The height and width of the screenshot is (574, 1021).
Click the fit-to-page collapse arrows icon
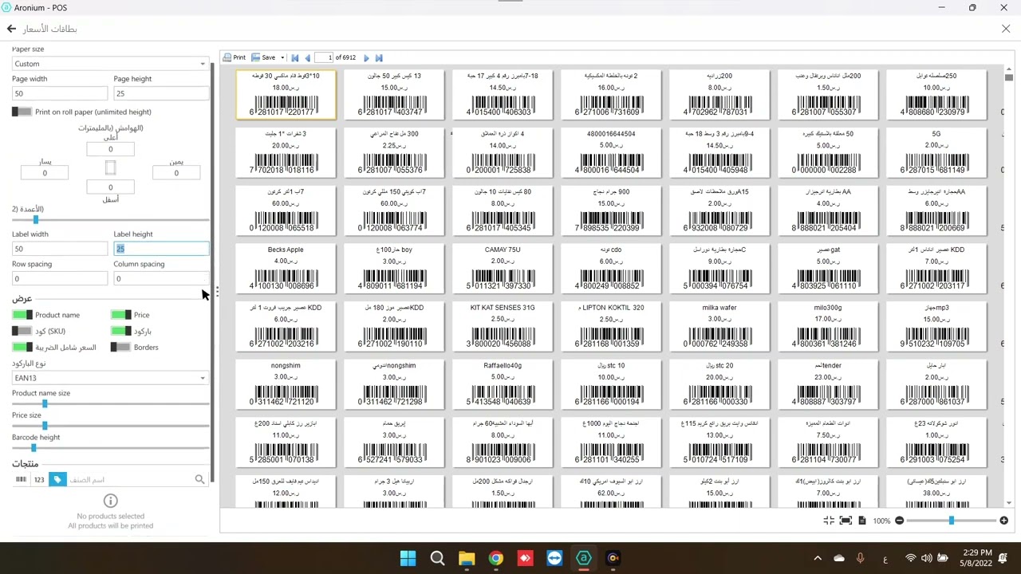pyautogui.click(x=829, y=521)
